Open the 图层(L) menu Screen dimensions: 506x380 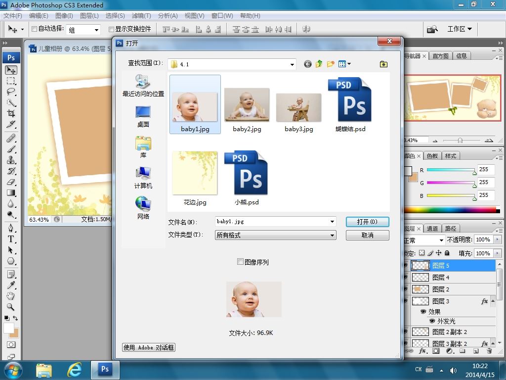point(89,15)
